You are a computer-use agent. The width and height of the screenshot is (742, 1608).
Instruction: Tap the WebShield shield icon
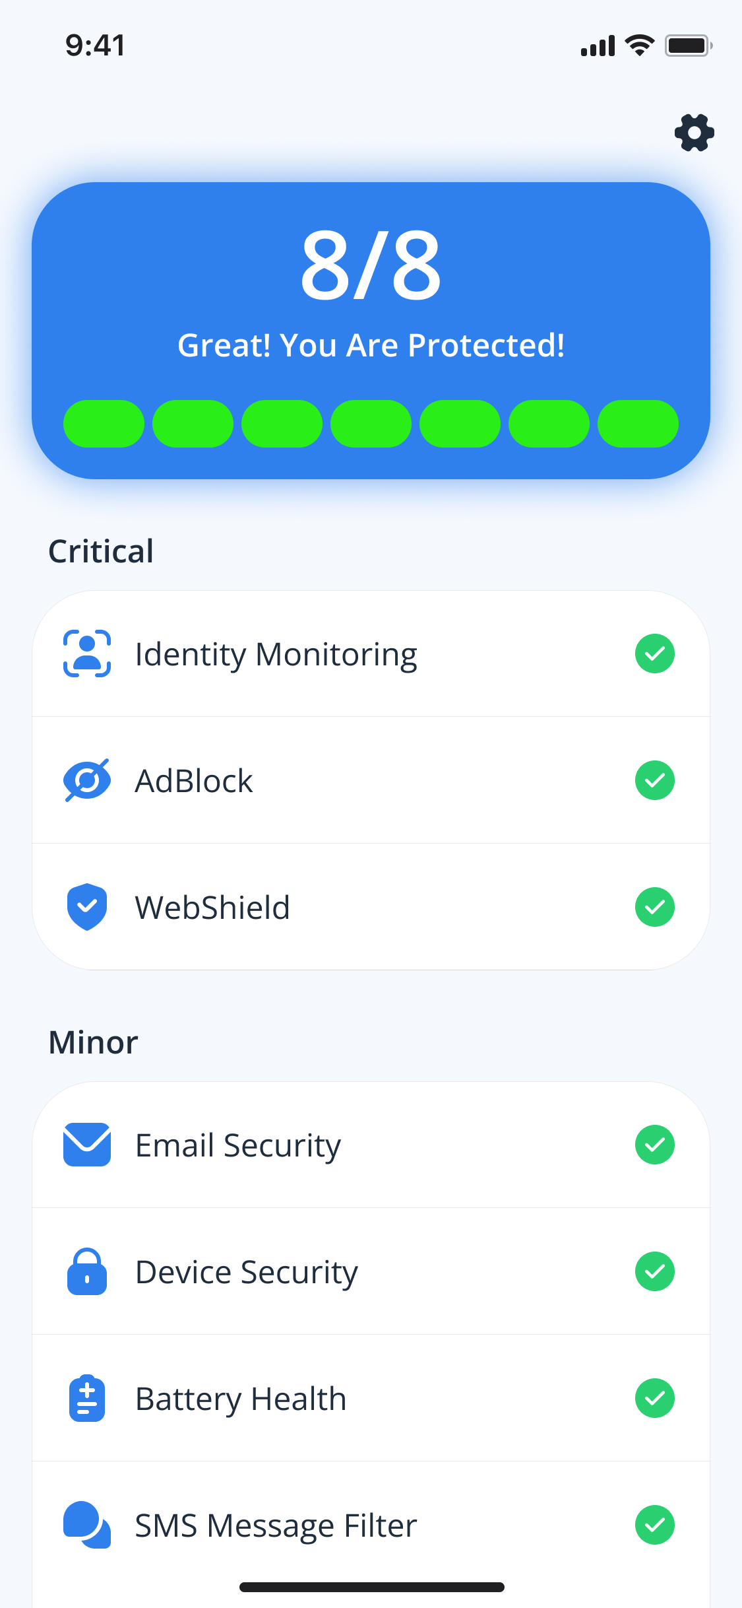[87, 907]
